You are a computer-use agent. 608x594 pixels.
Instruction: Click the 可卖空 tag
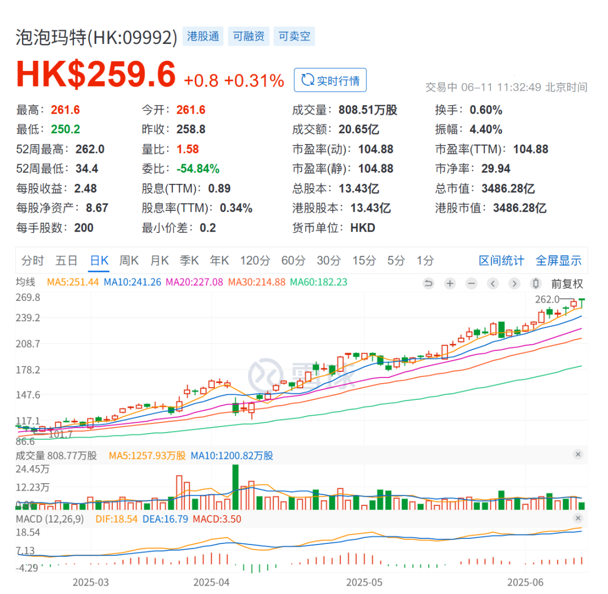click(294, 37)
